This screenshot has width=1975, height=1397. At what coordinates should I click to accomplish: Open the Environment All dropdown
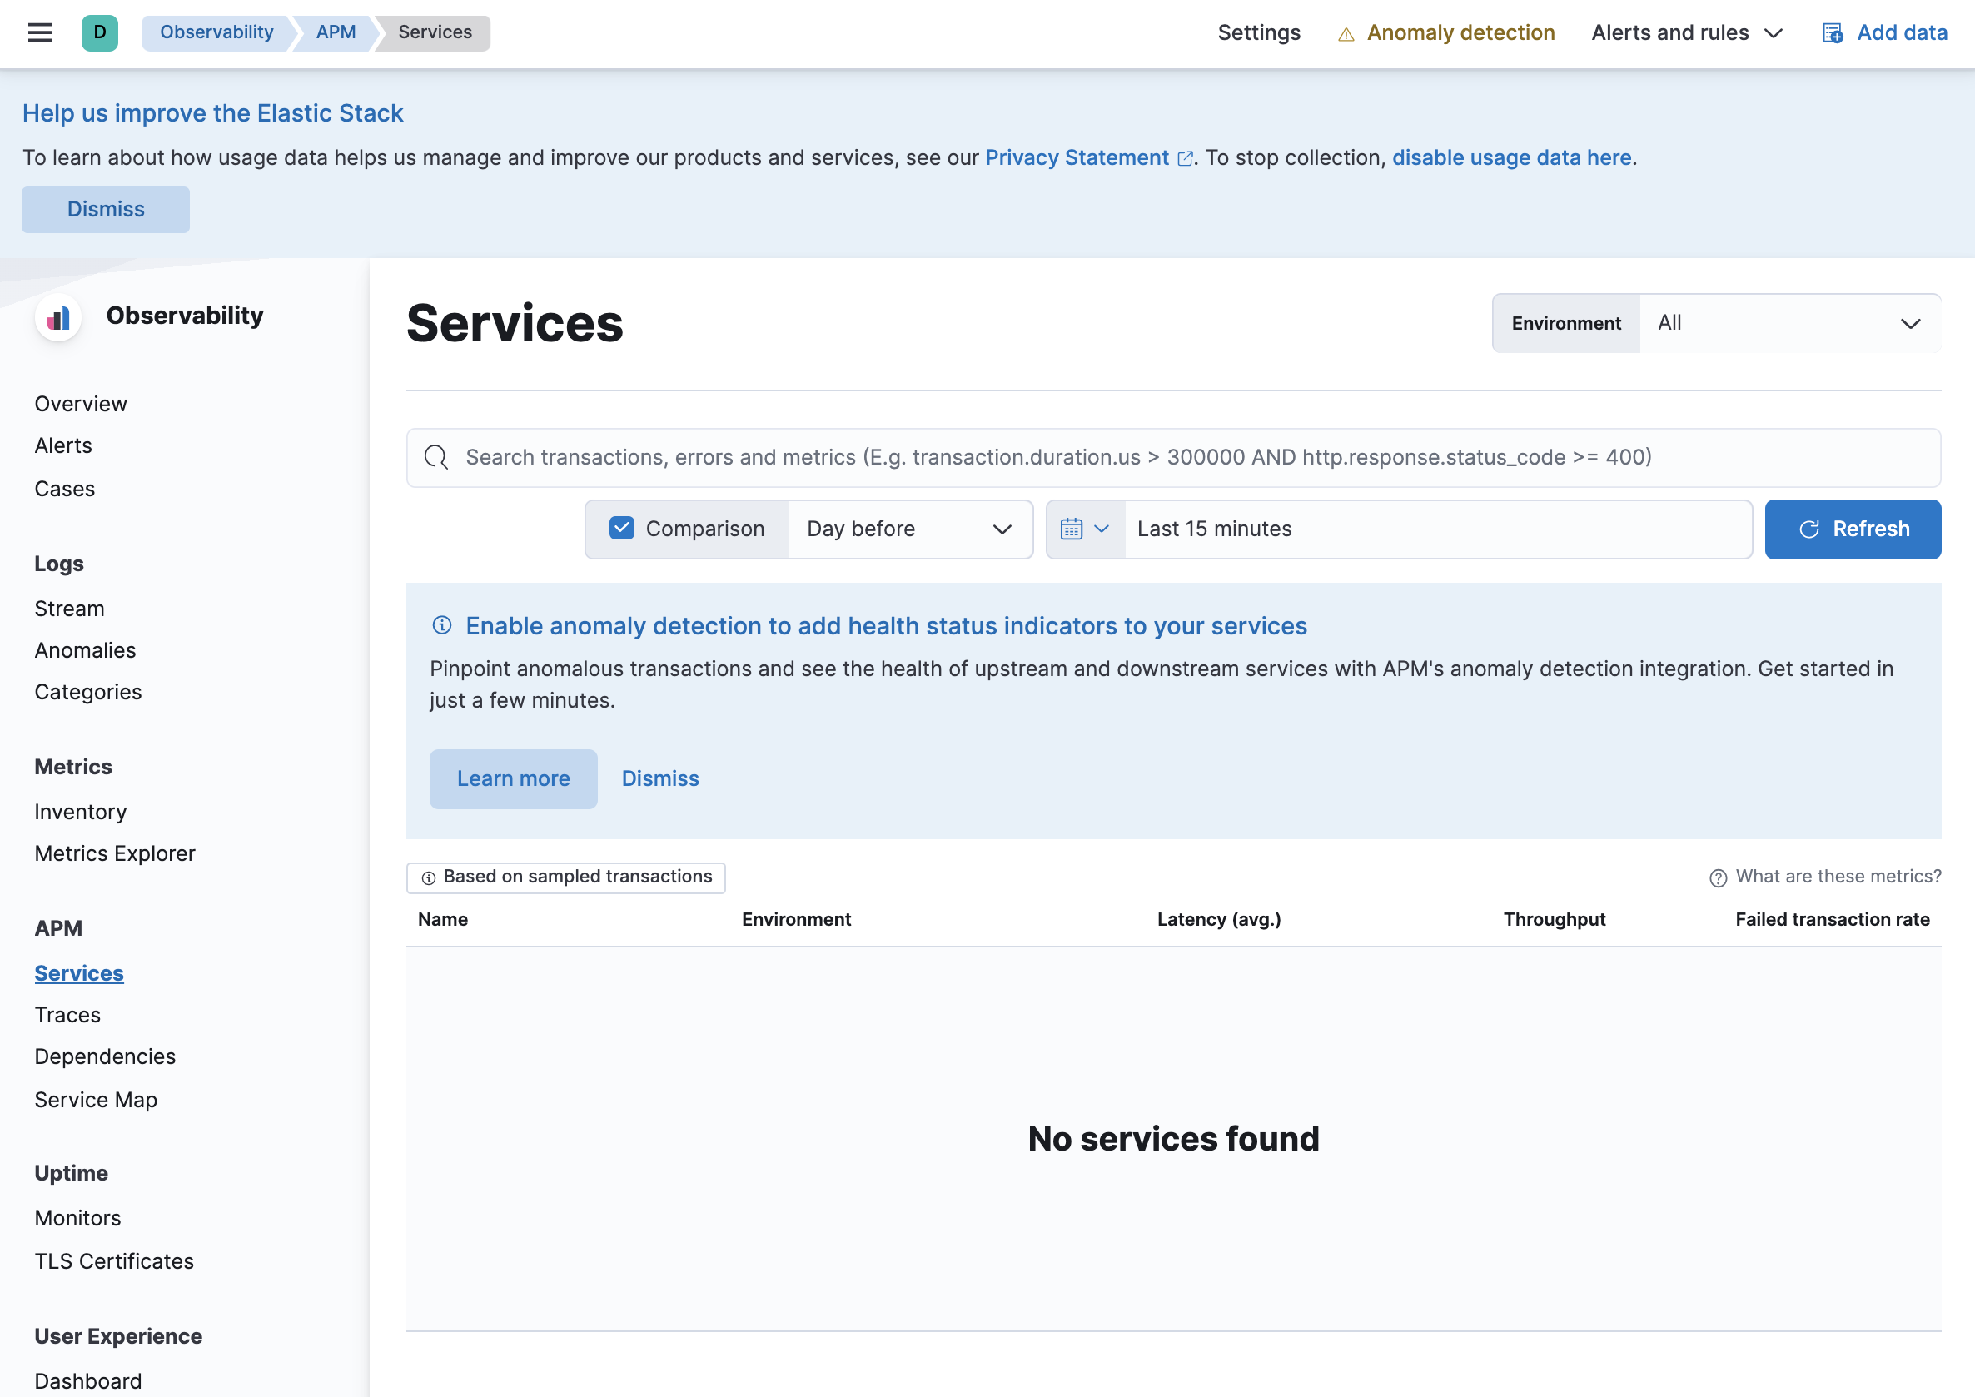(x=1789, y=324)
